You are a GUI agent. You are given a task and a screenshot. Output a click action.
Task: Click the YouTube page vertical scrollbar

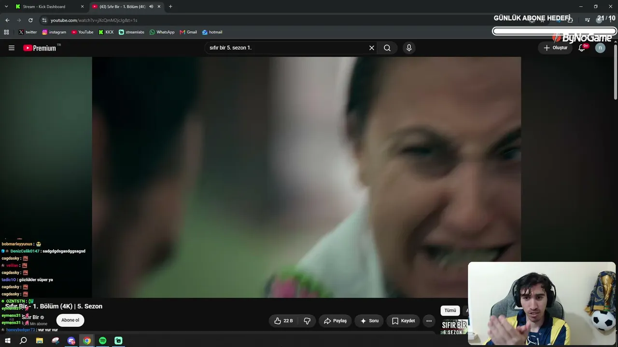616,72
